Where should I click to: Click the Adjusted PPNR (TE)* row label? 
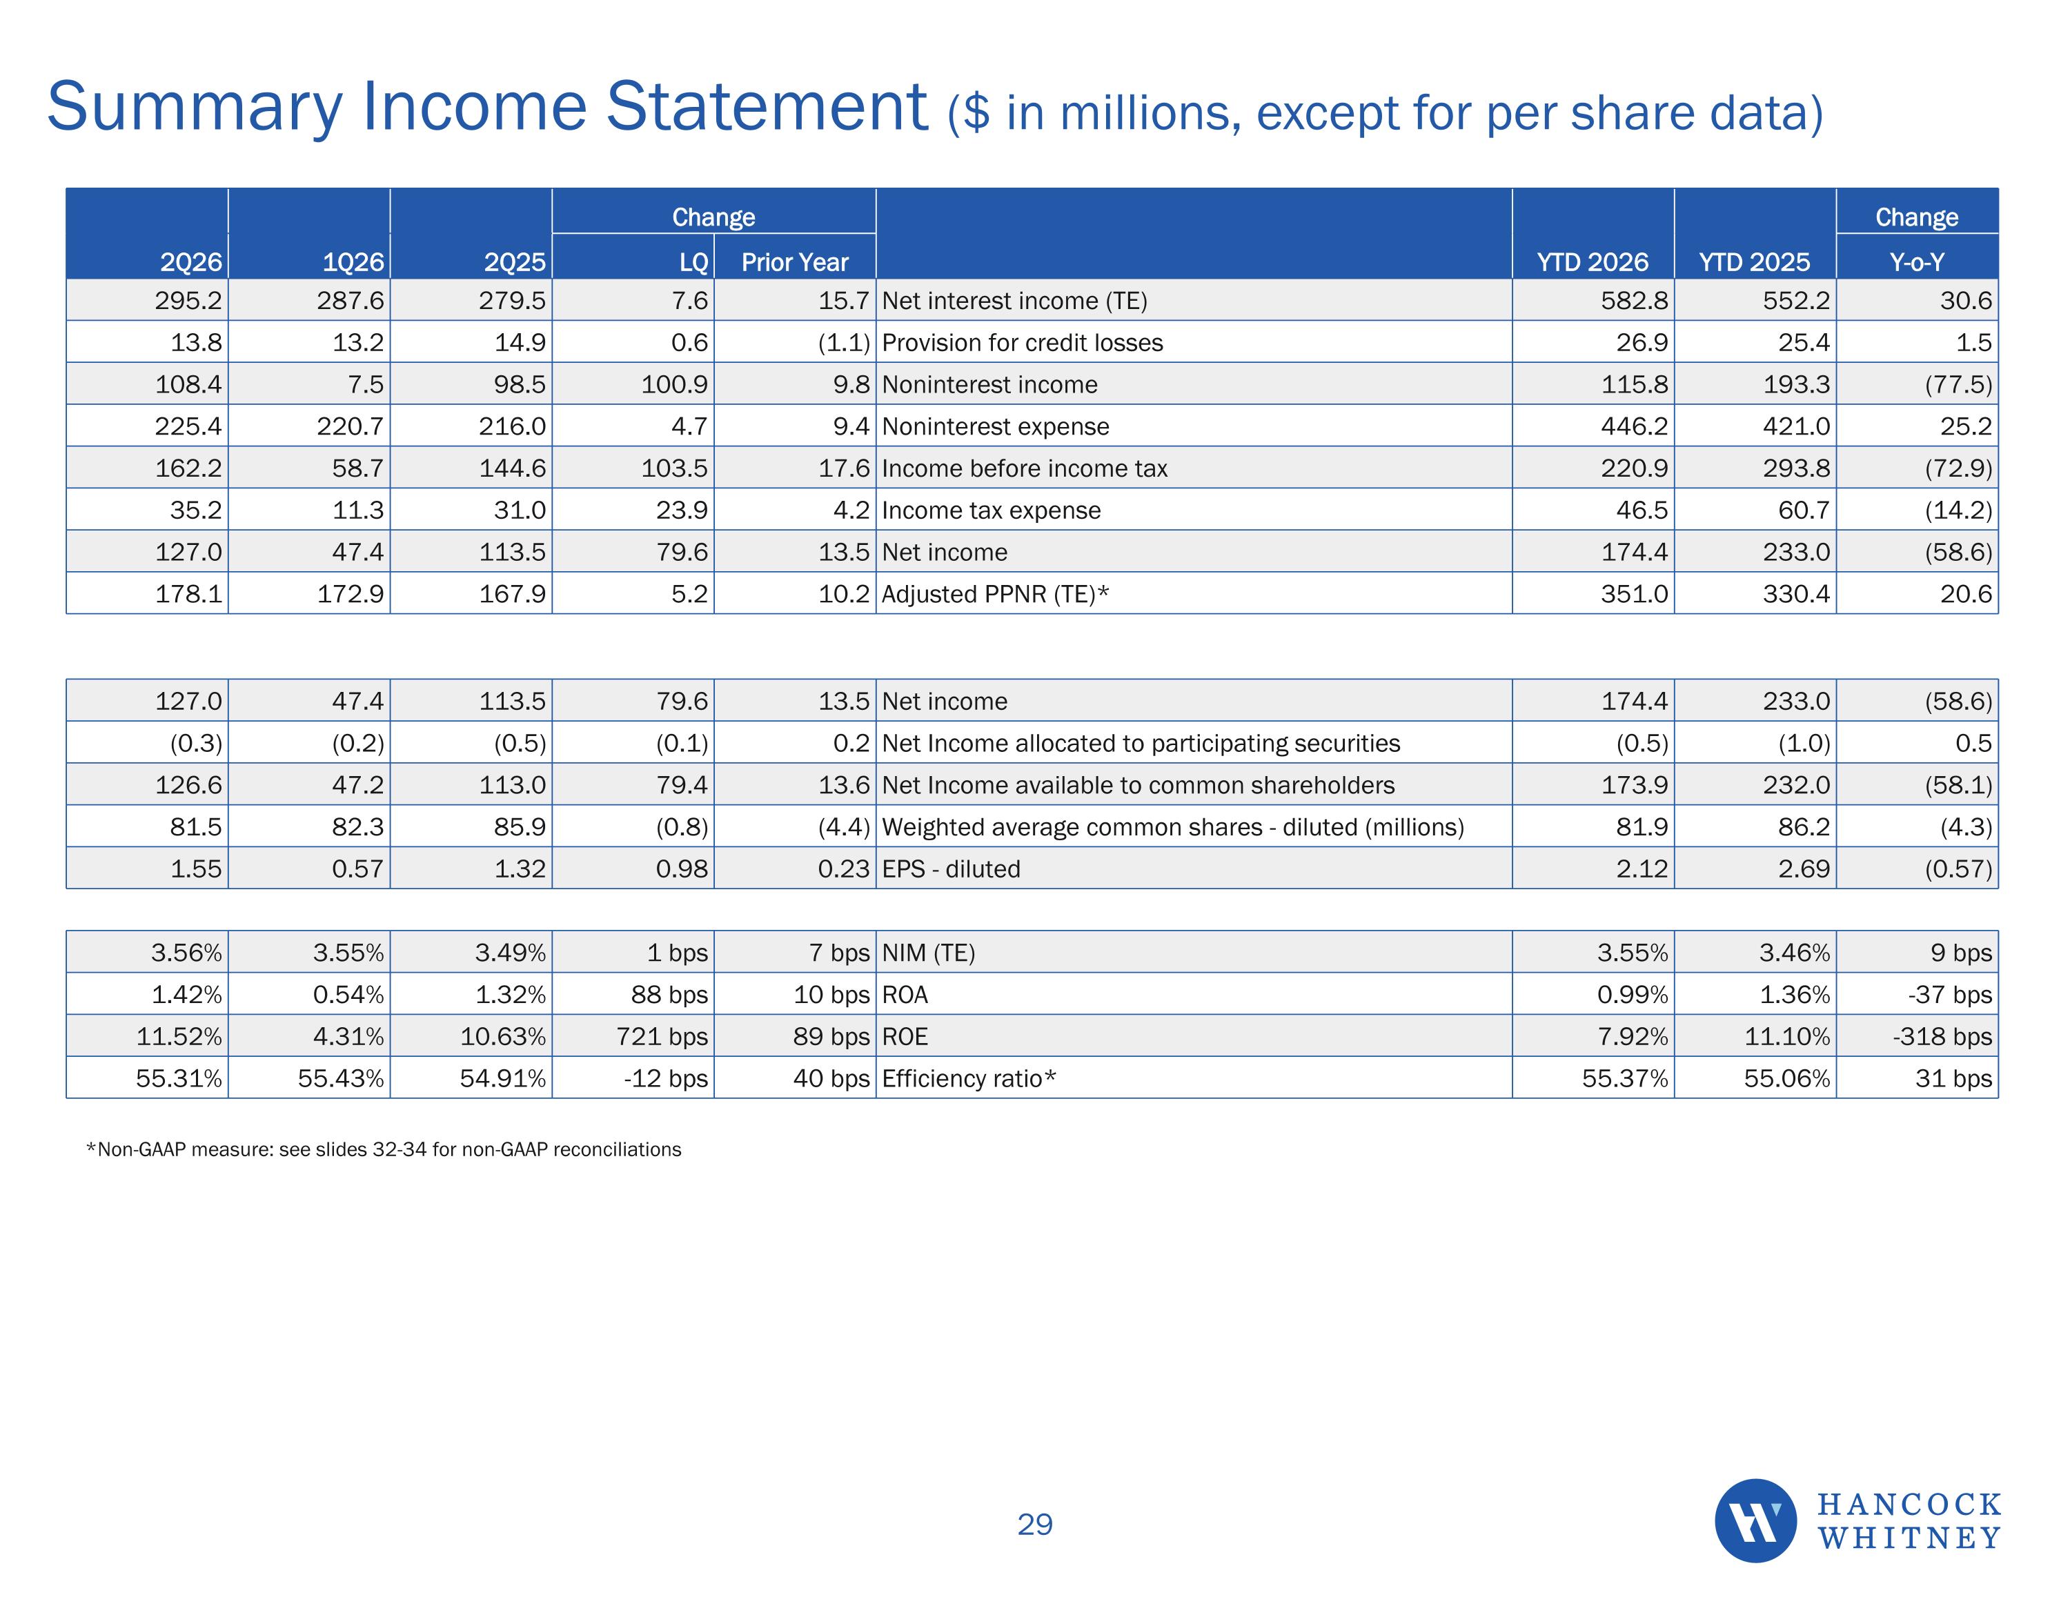[x=995, y=594]
